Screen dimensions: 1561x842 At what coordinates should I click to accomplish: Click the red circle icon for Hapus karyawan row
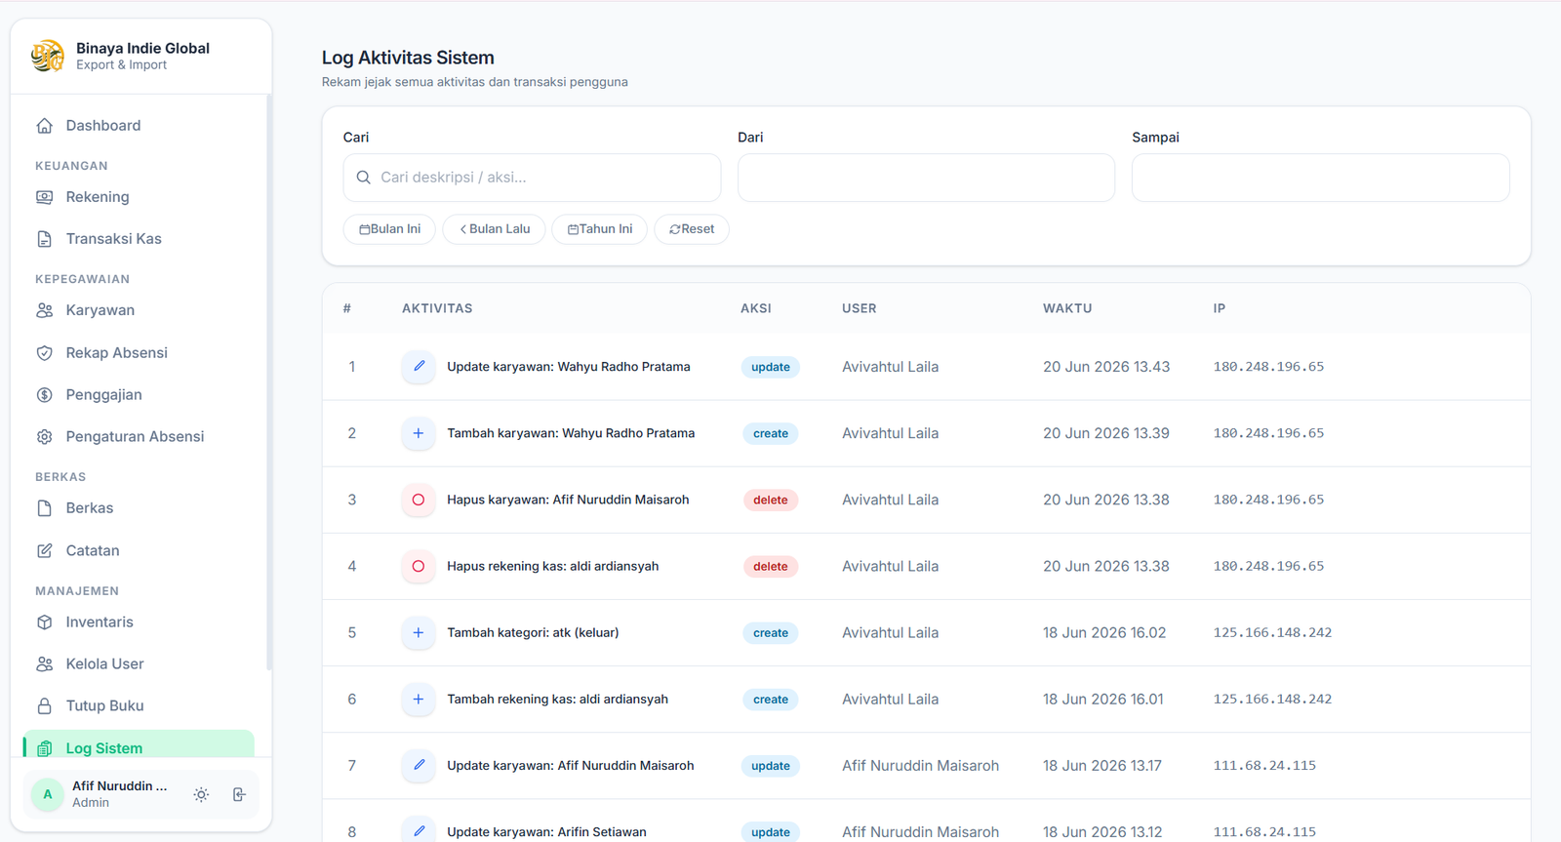pyautogui.click(x=419, y=500)
